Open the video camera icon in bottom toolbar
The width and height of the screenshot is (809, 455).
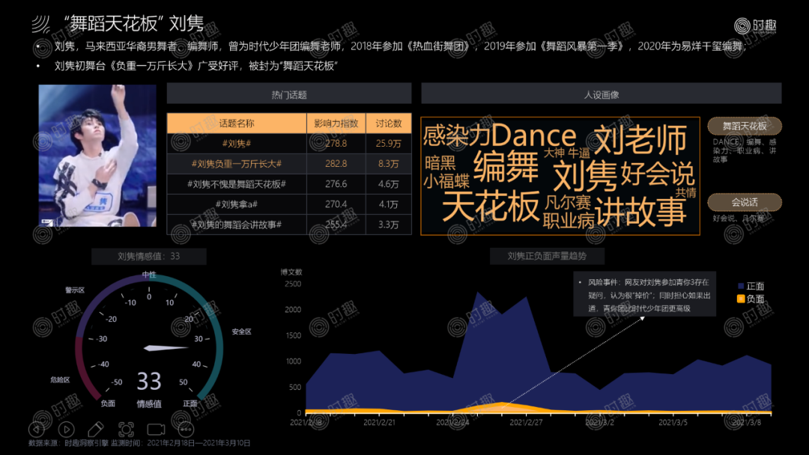pyautogui.click(x=155, y=429)
